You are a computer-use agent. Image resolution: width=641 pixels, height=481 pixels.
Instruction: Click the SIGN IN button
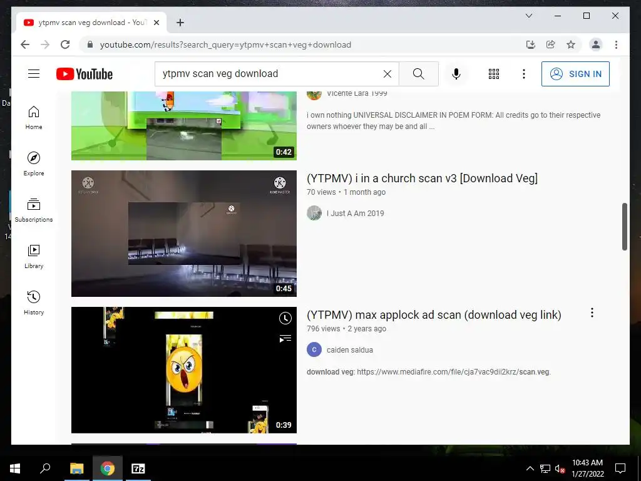click(x=575, y=74)
